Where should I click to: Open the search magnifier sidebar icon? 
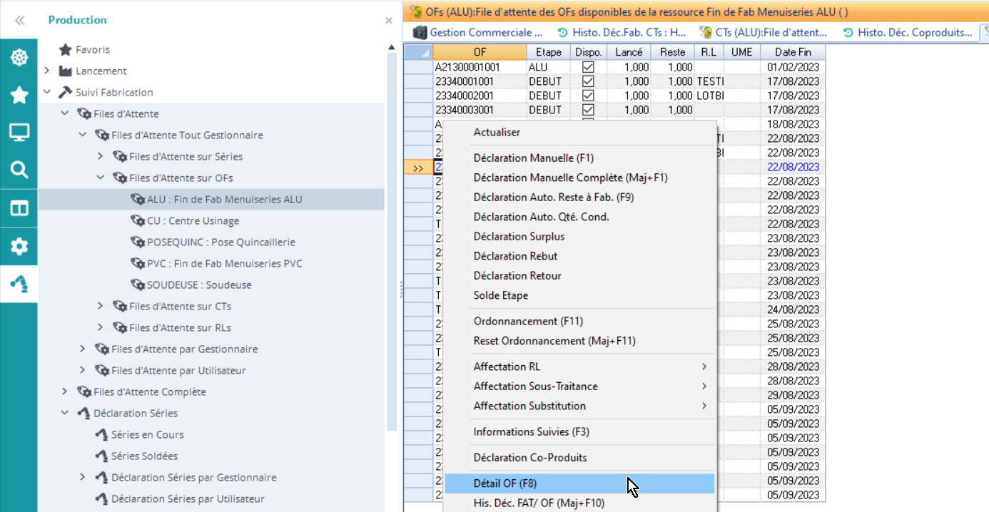19,170
